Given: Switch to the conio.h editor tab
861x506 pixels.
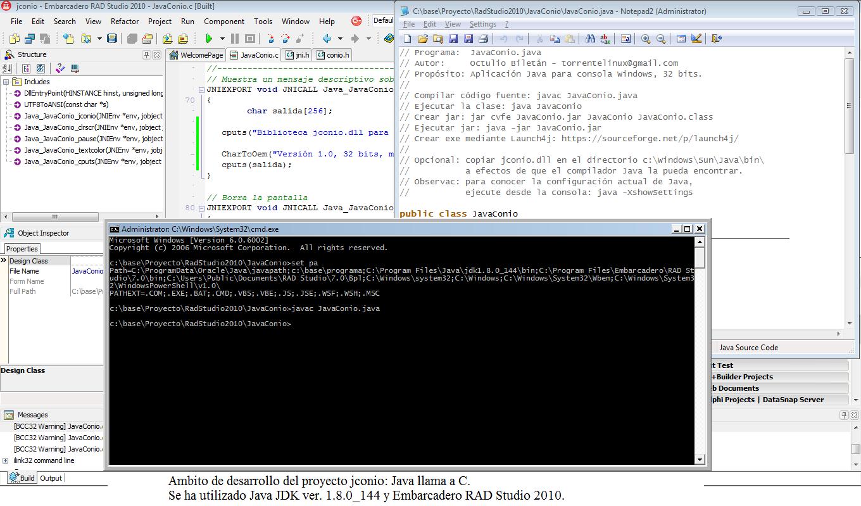Looking at the screenshot, I should [332, 55].
